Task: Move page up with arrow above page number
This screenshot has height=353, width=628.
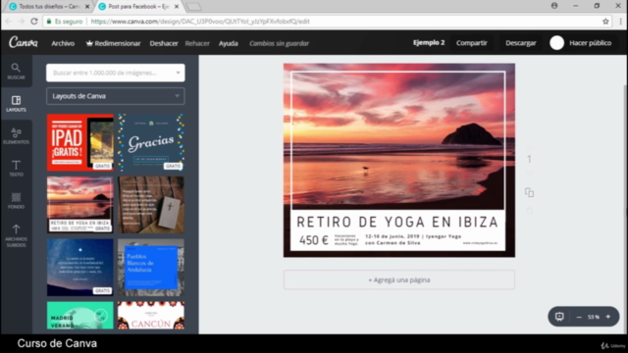Action: click(x=529, y=146)
